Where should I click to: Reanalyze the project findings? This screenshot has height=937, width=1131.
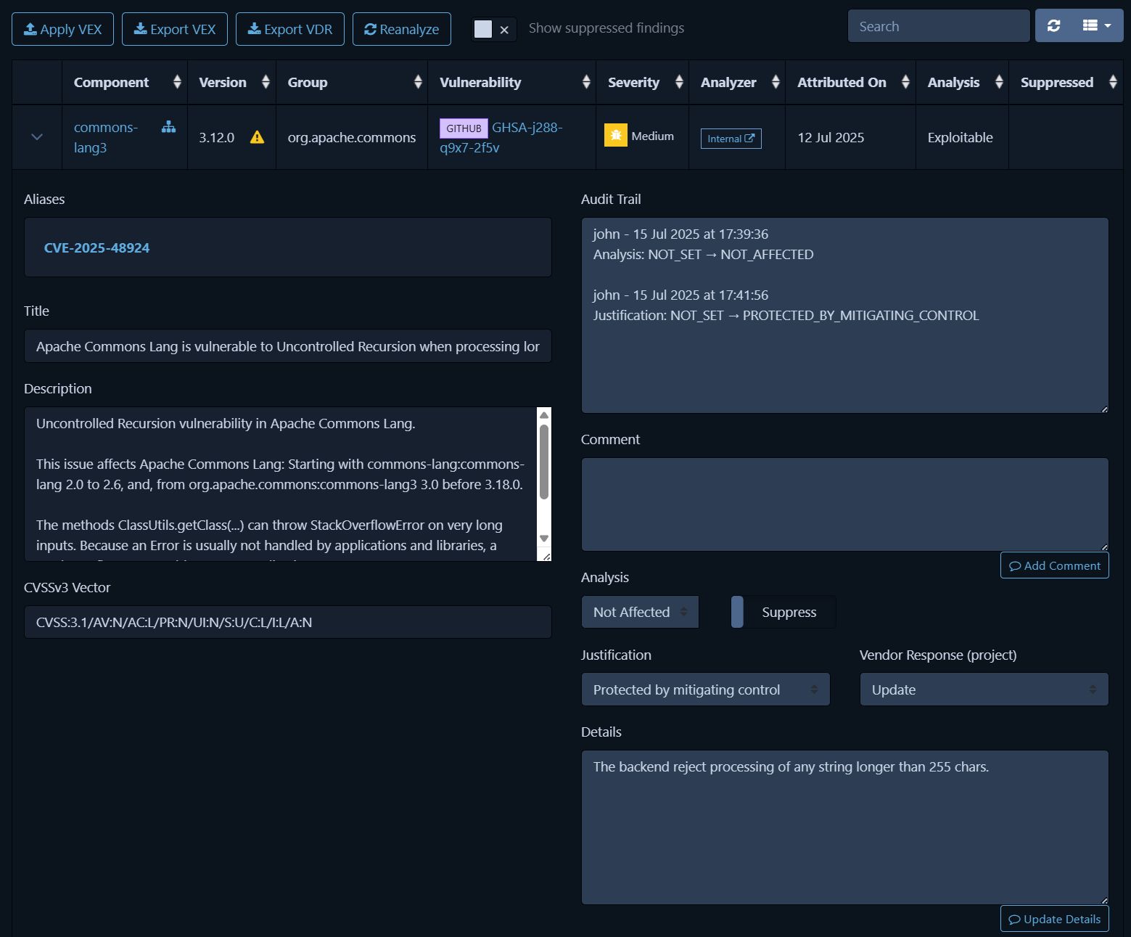402,29
